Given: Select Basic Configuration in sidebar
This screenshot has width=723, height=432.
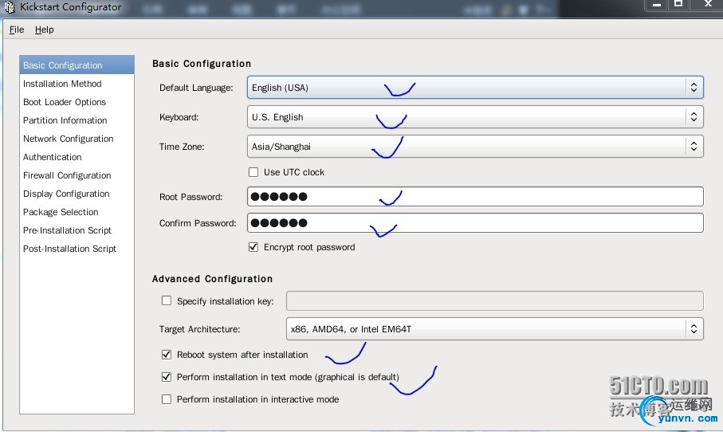Looking at the screenshot, I should [x=77, y=65].
